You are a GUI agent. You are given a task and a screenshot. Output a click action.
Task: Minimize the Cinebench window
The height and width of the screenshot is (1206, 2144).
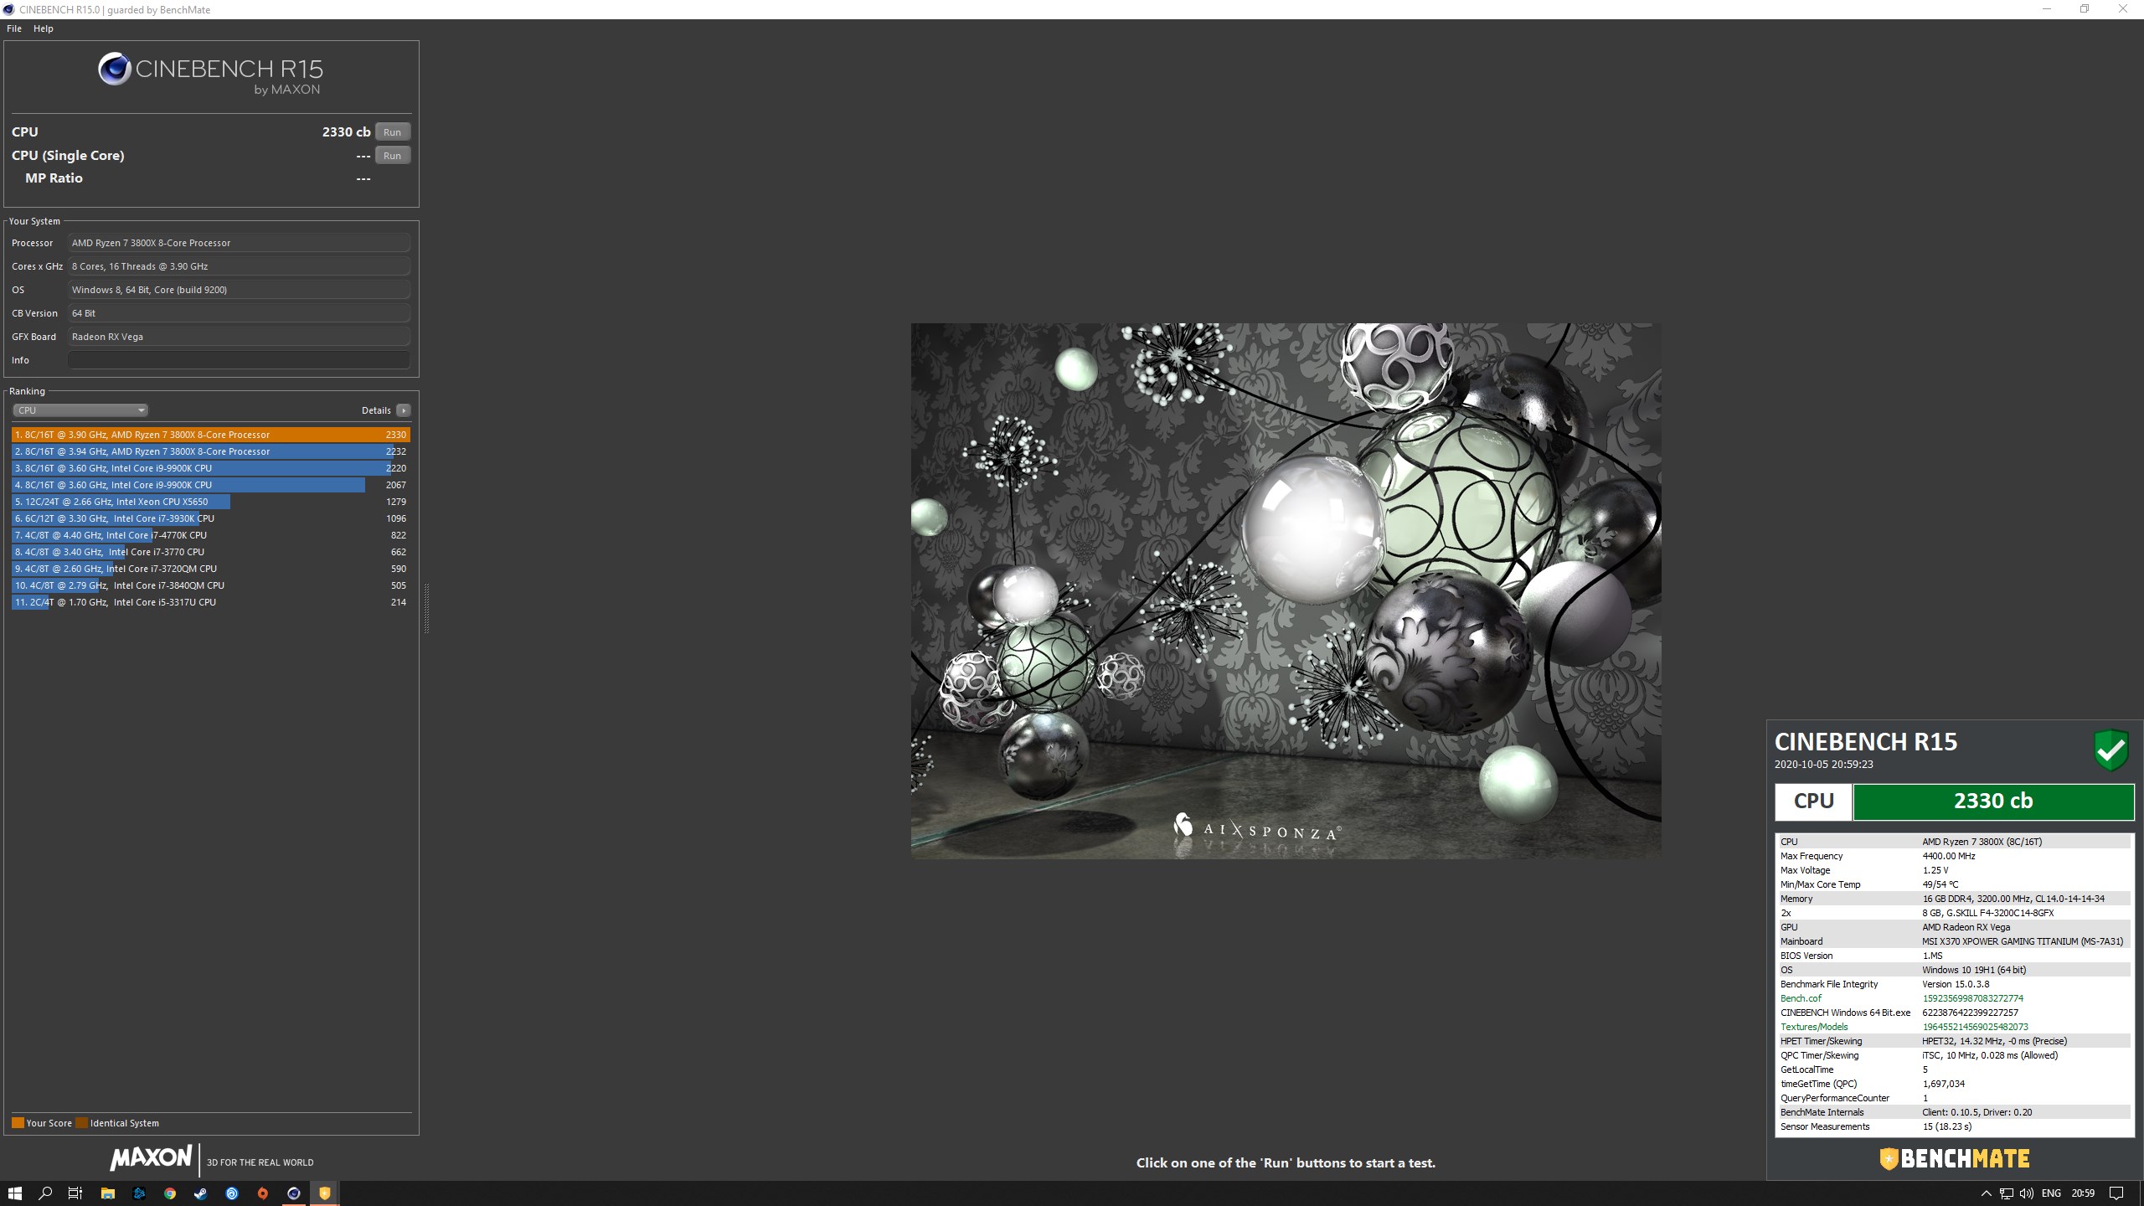click(2047, 9)
